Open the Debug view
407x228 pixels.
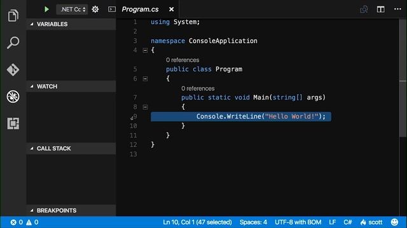13,96
